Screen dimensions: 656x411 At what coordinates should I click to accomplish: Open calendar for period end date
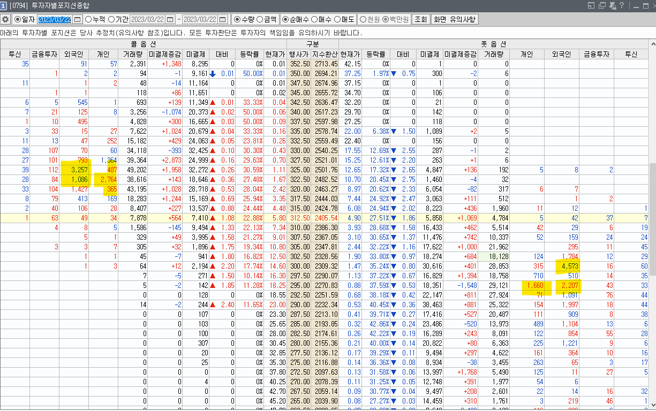click(223, 19)
